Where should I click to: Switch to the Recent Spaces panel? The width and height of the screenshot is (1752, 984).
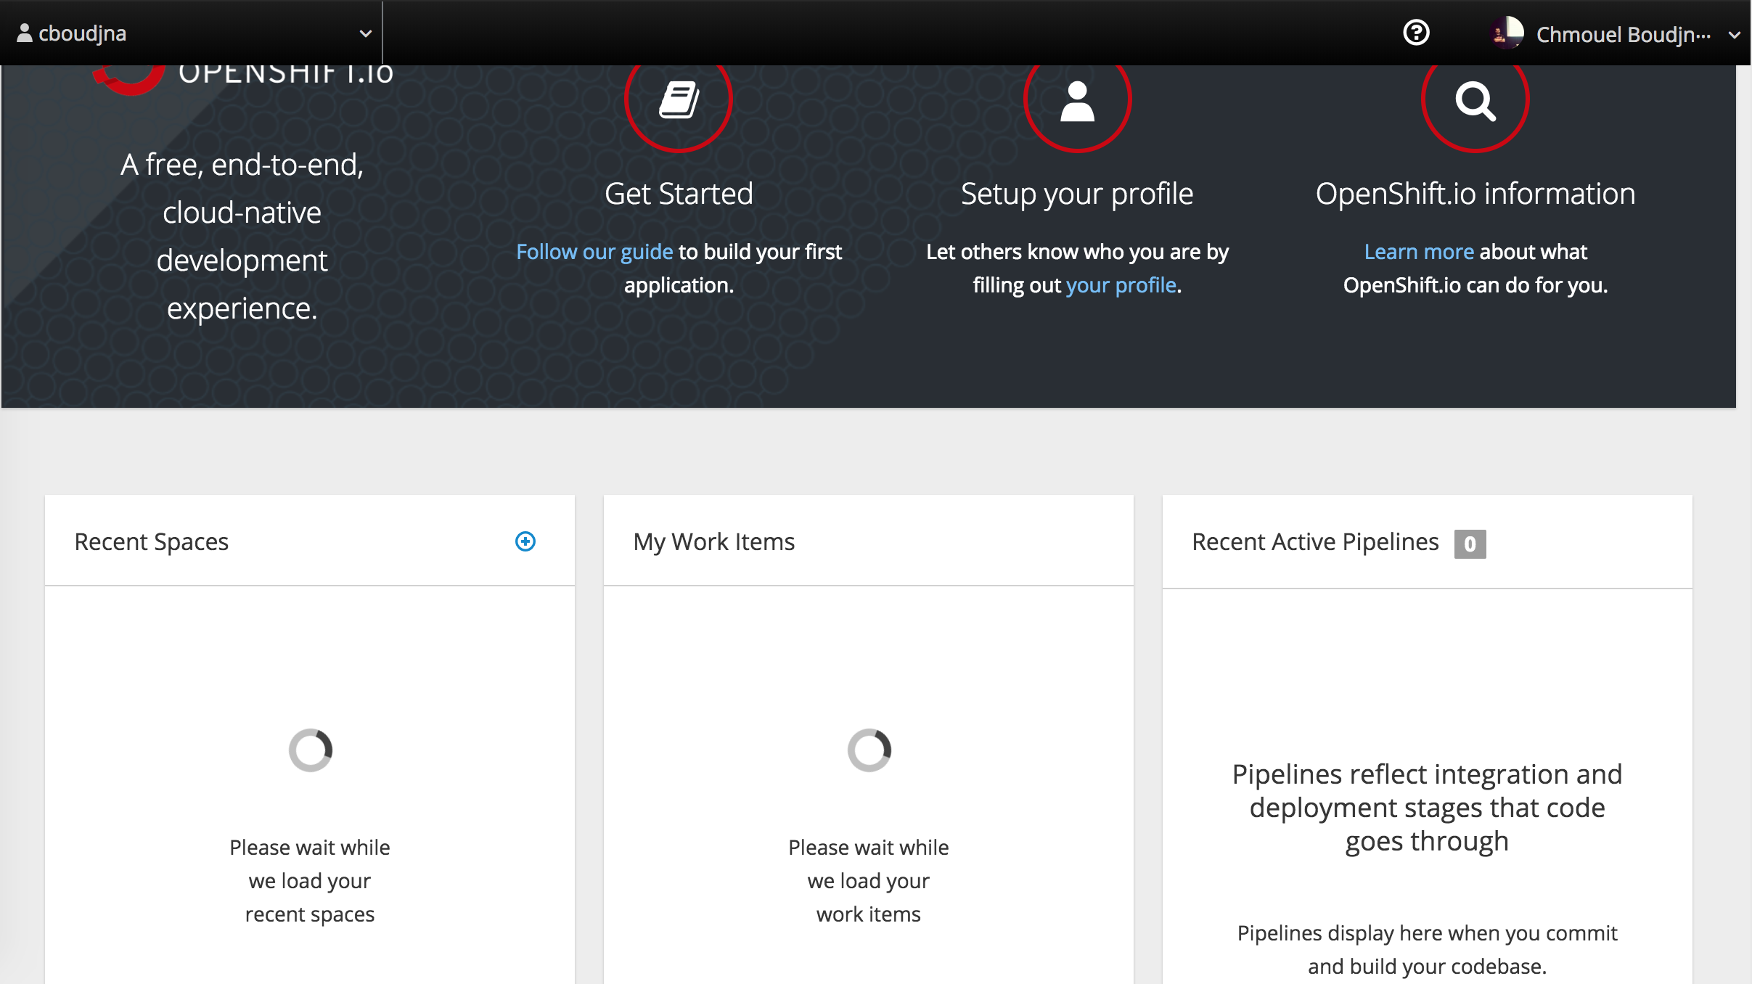pos(152,541)
